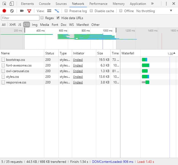Open the No throttling dropdown

pyautogui.click(x=154, y=11)
